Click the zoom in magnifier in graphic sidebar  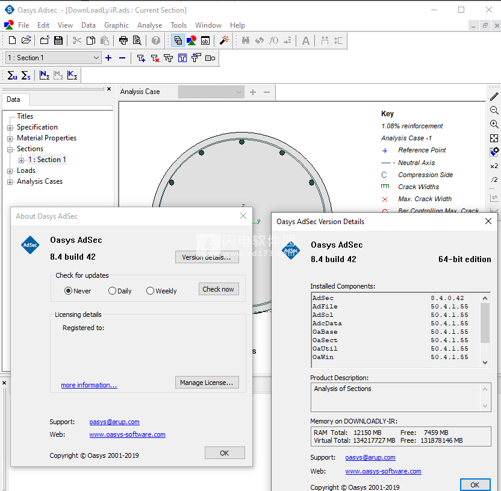click(x=494, y=124)
